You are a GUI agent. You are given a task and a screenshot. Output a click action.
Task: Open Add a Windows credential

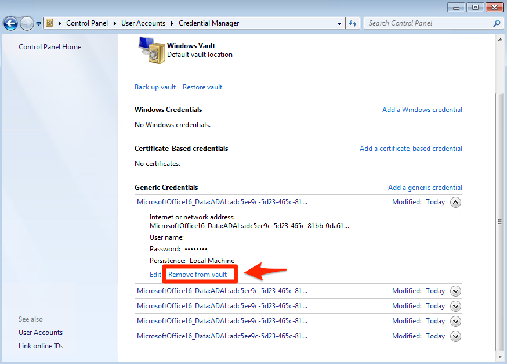422,110
